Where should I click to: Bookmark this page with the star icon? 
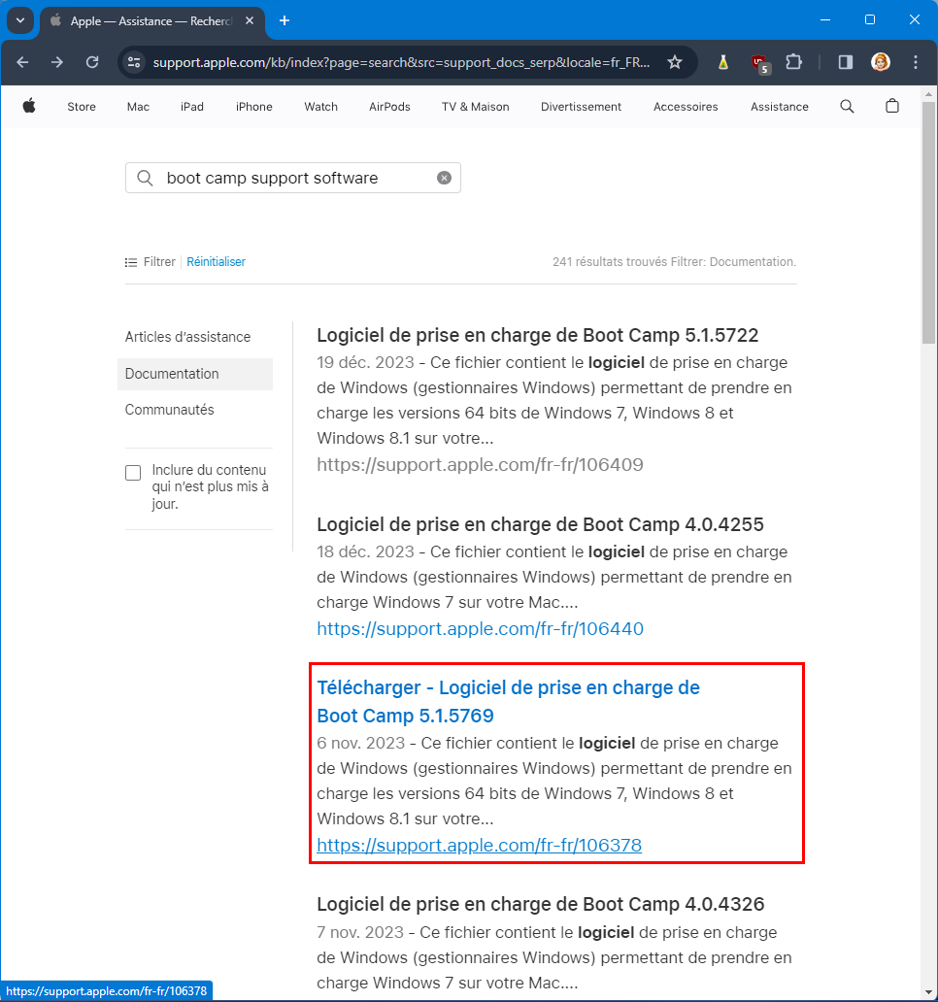(675, 62)
